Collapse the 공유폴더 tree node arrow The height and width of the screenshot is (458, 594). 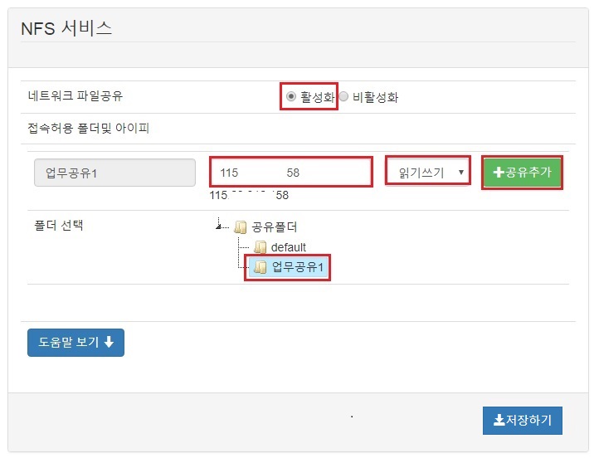coord(218,227)
